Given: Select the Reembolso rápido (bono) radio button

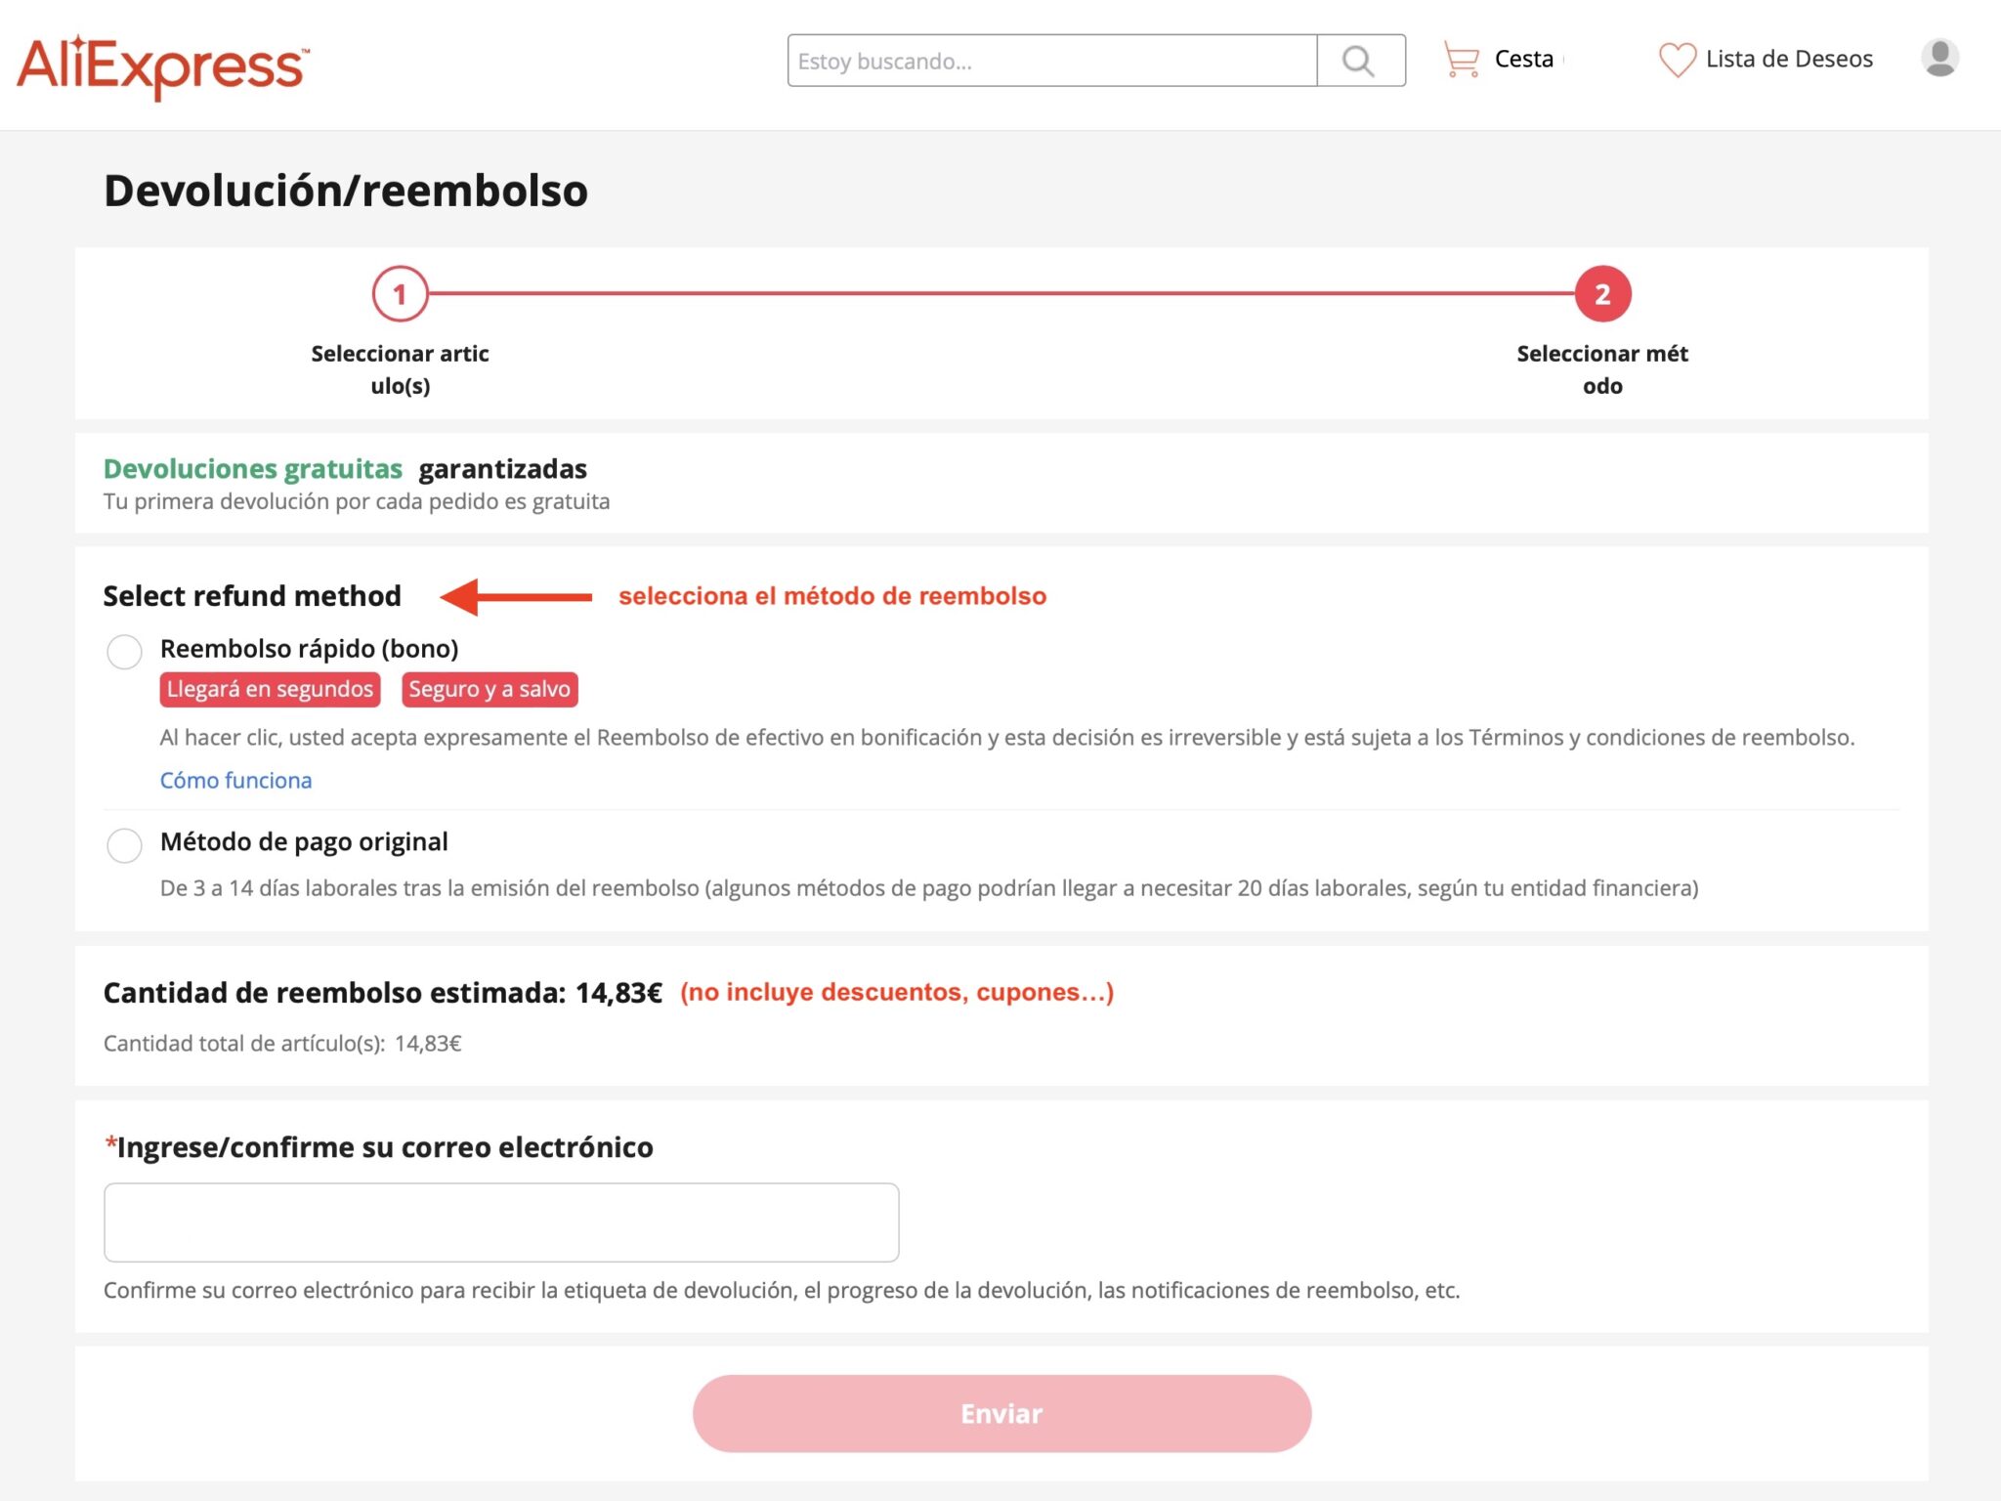Looking at the screenshot, I should 125,653.
